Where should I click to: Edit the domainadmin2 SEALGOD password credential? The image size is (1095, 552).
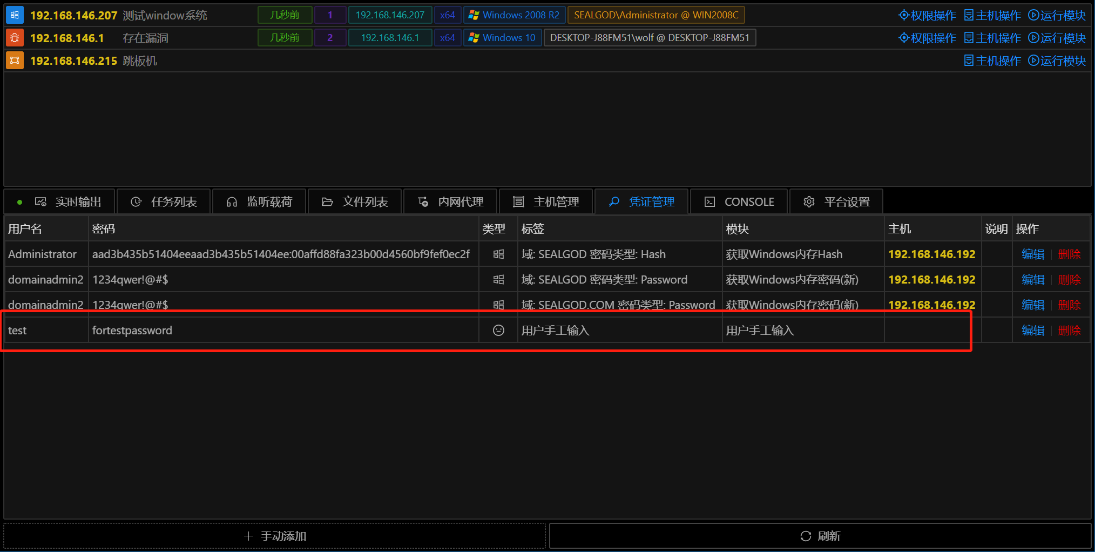click(1033, 280)
